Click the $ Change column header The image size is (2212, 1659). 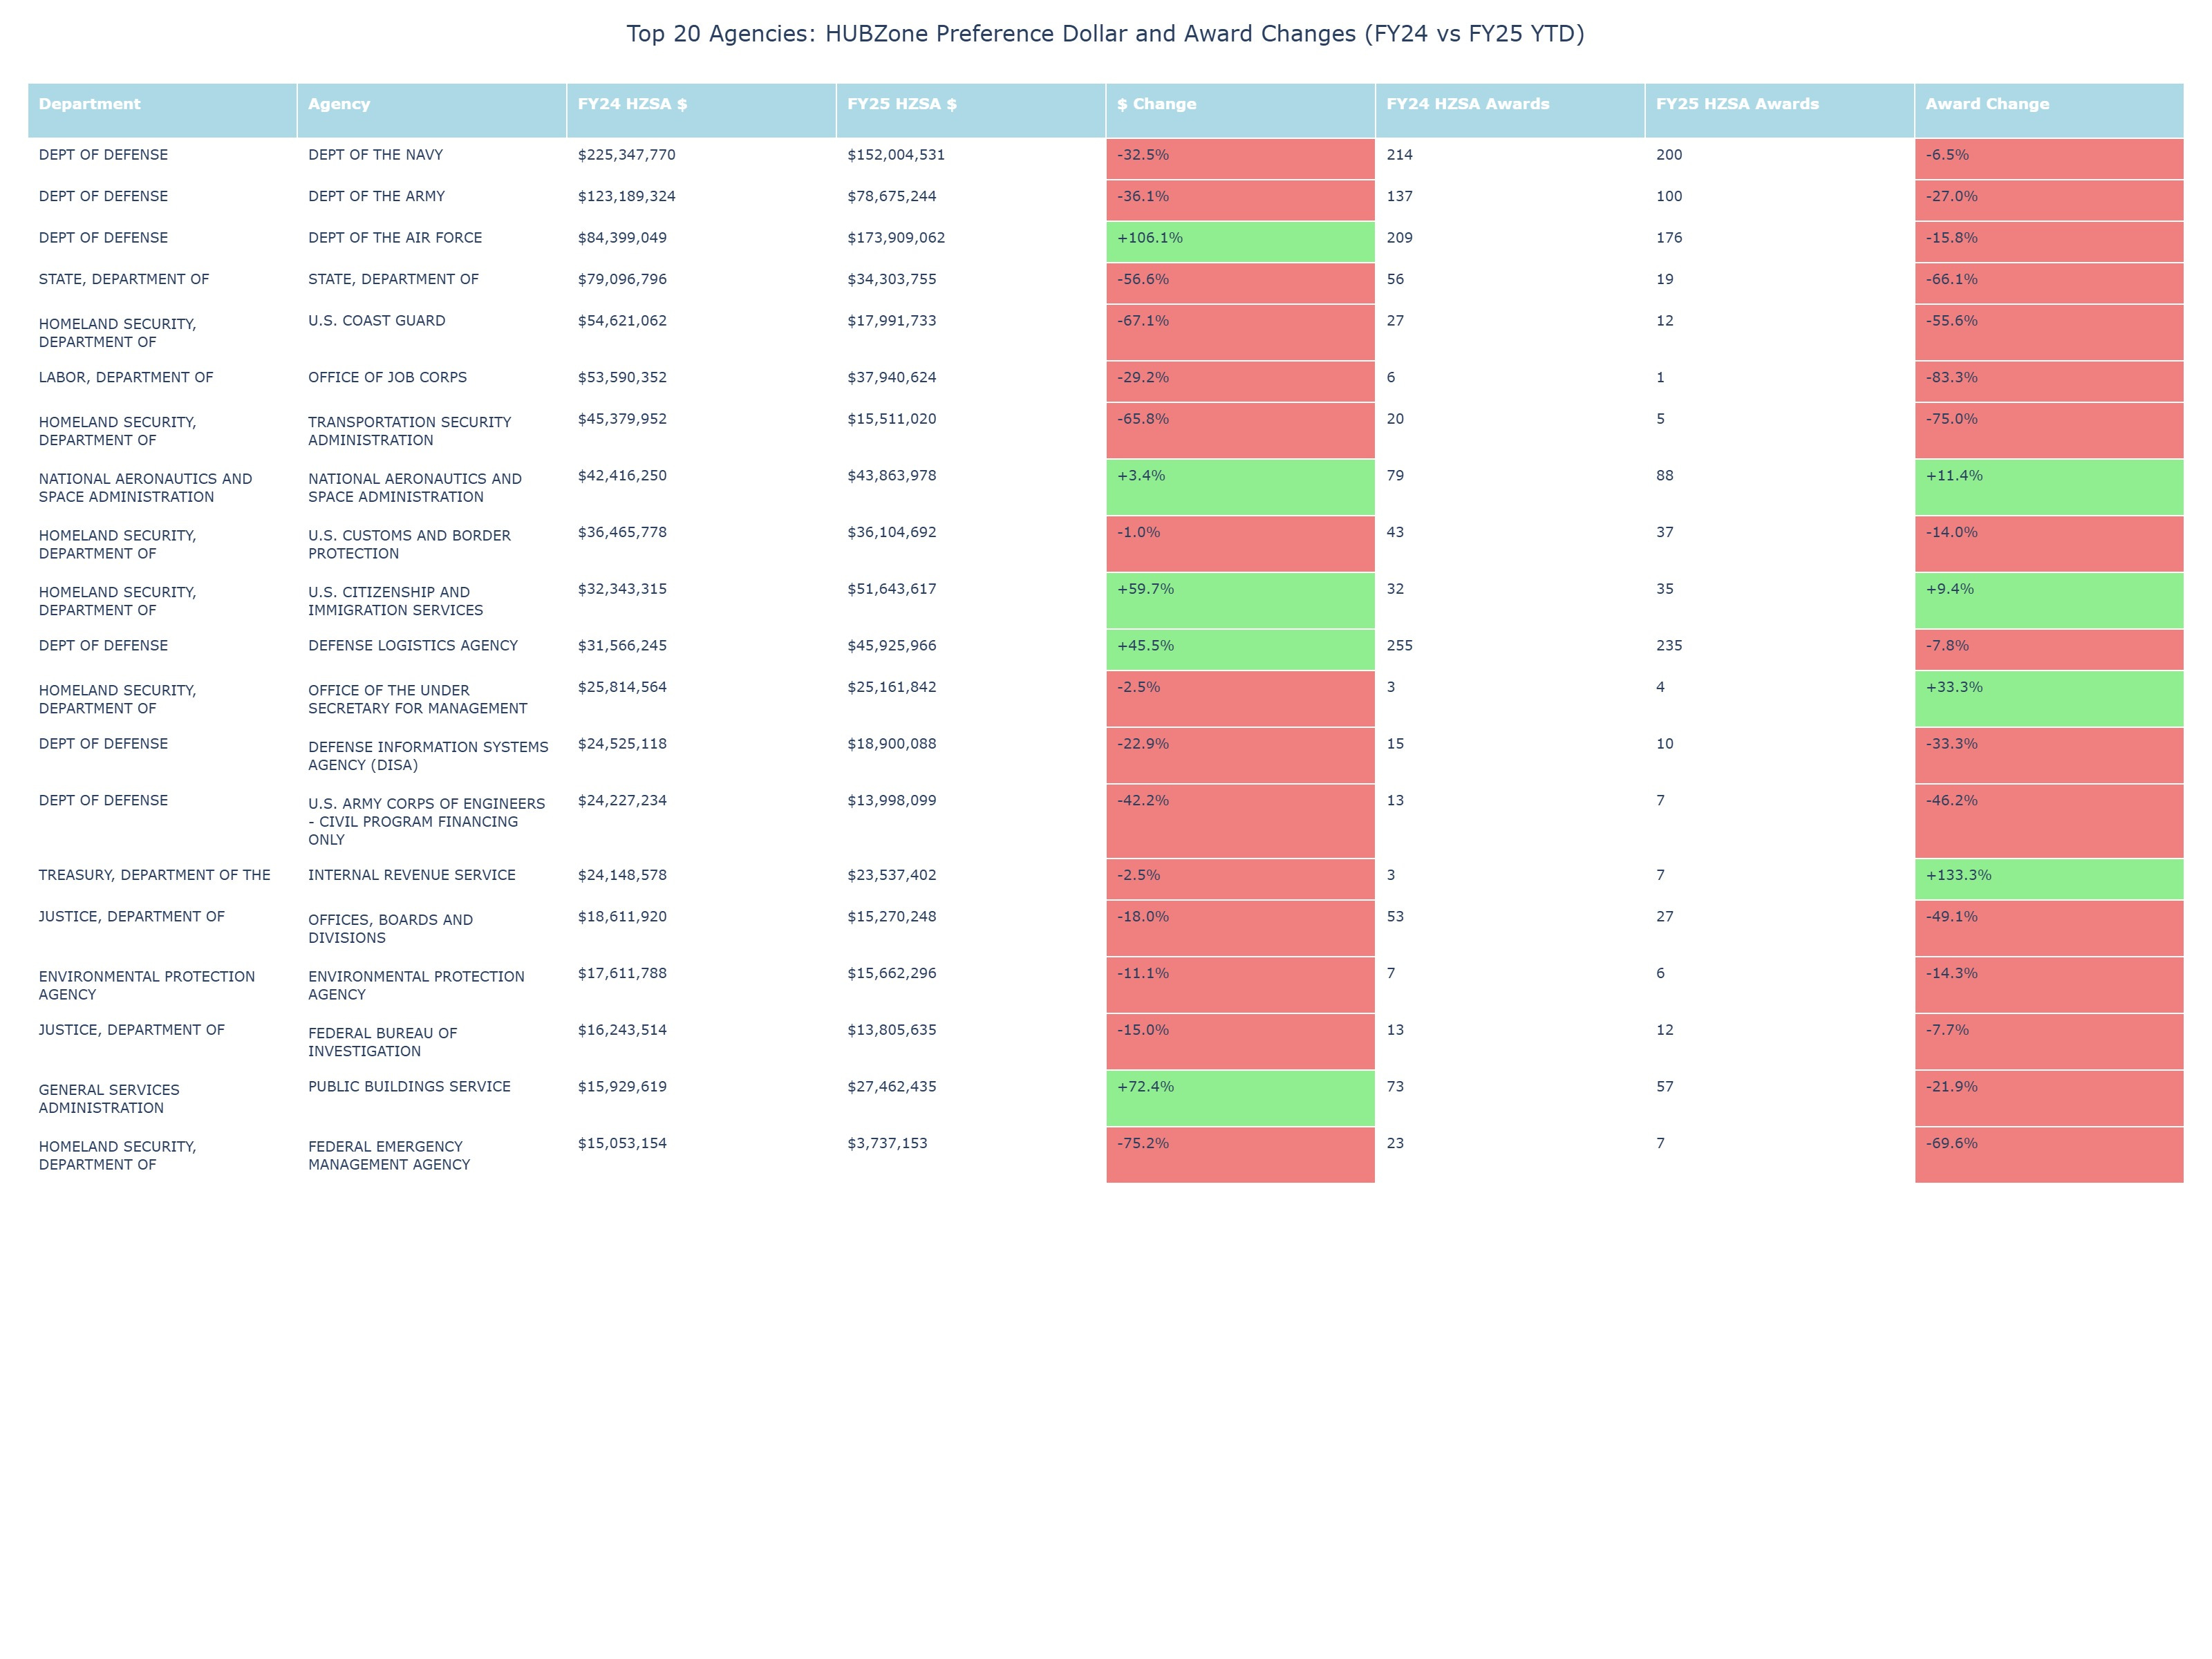pyautogui.click(x=1156, y=104)
